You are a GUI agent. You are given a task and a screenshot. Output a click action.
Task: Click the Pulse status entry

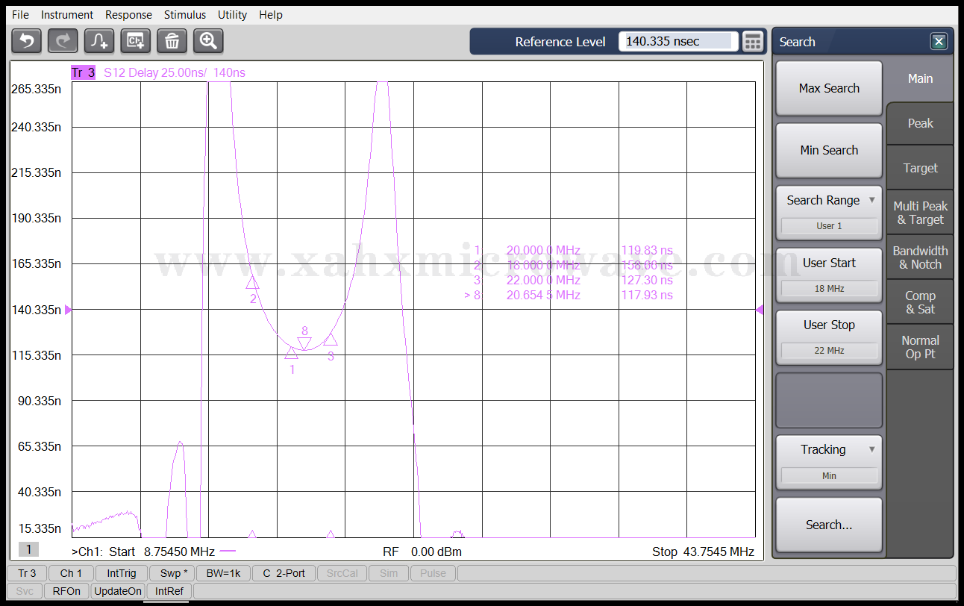433,573
